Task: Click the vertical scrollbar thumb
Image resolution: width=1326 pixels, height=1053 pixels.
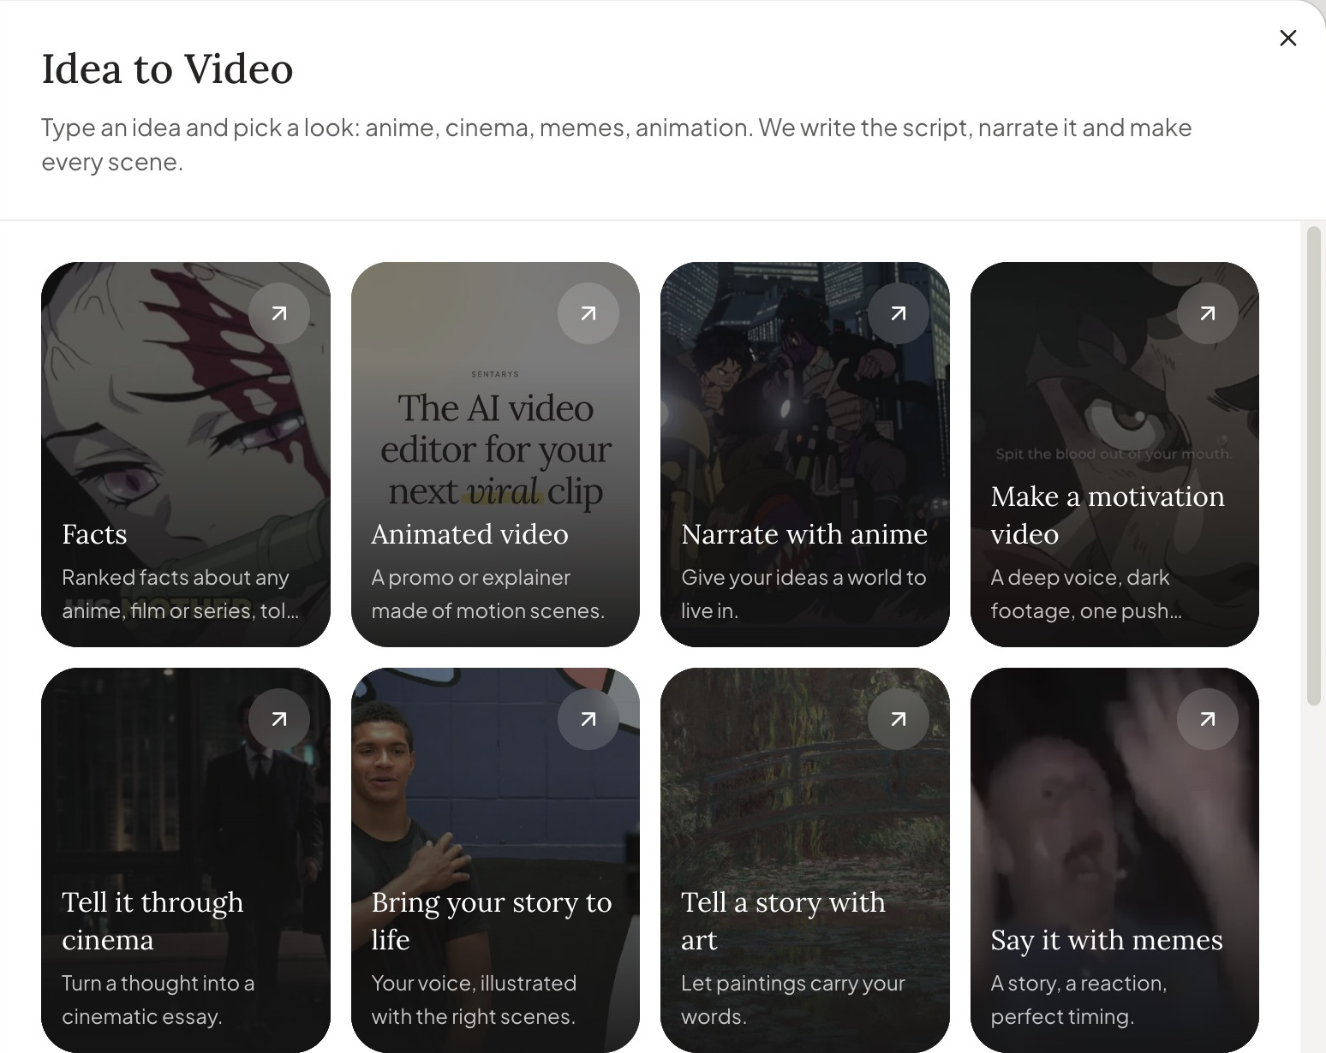Action: (x=1313, y=466)
